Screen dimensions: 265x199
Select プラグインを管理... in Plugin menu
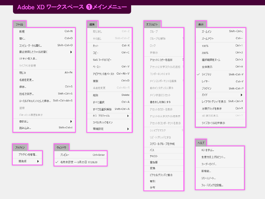tap(28, 154)
